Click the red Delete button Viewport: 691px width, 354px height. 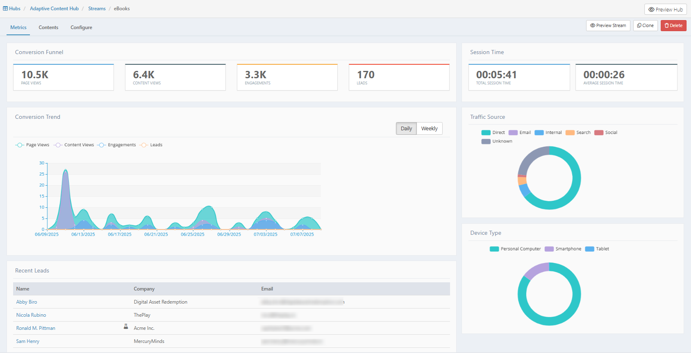(x=673, y=25)
